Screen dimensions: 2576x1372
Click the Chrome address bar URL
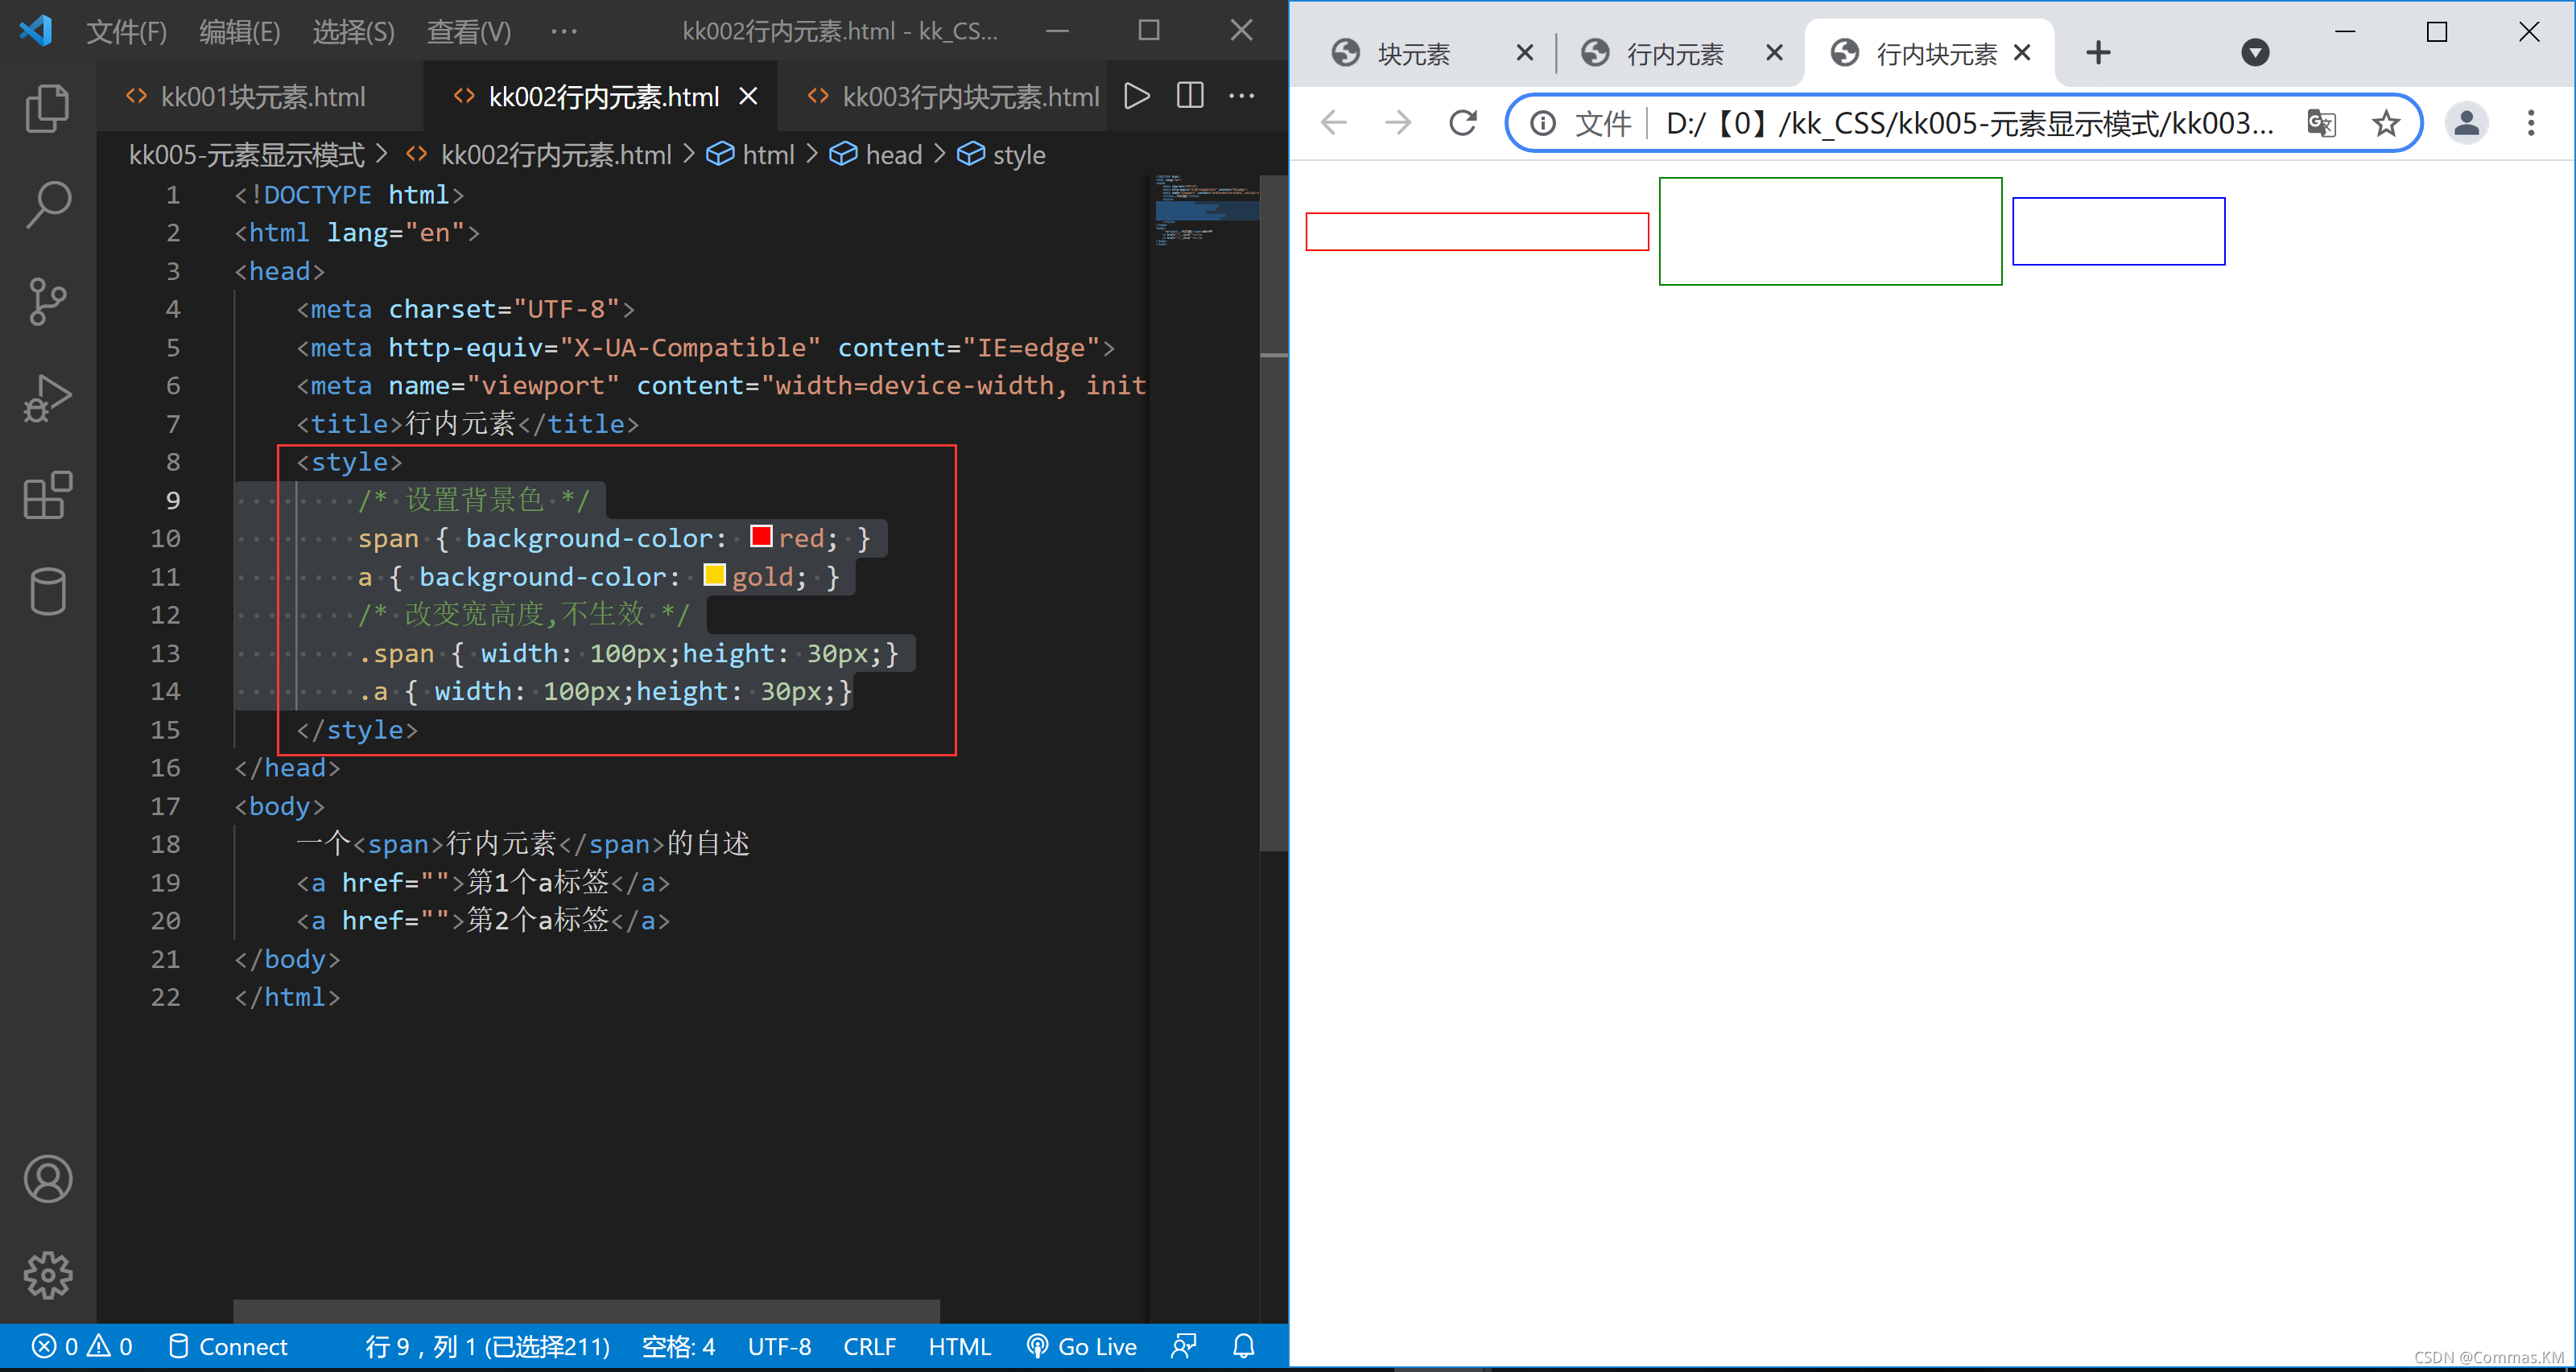[1969, 123]
